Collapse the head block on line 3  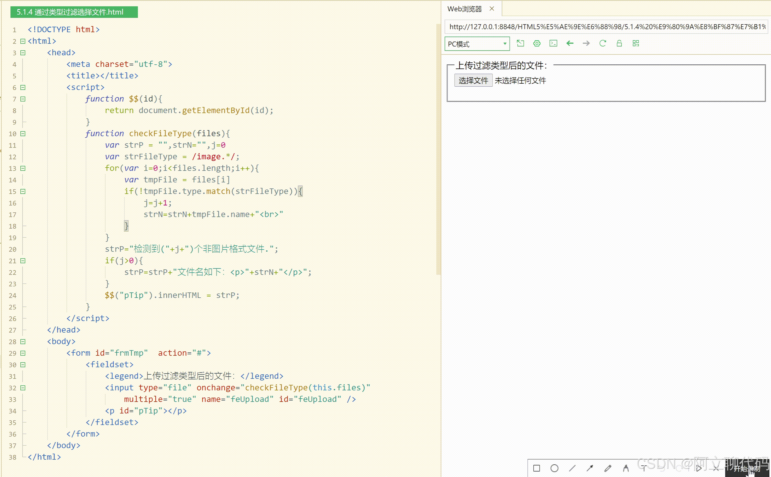pos(23,53)
